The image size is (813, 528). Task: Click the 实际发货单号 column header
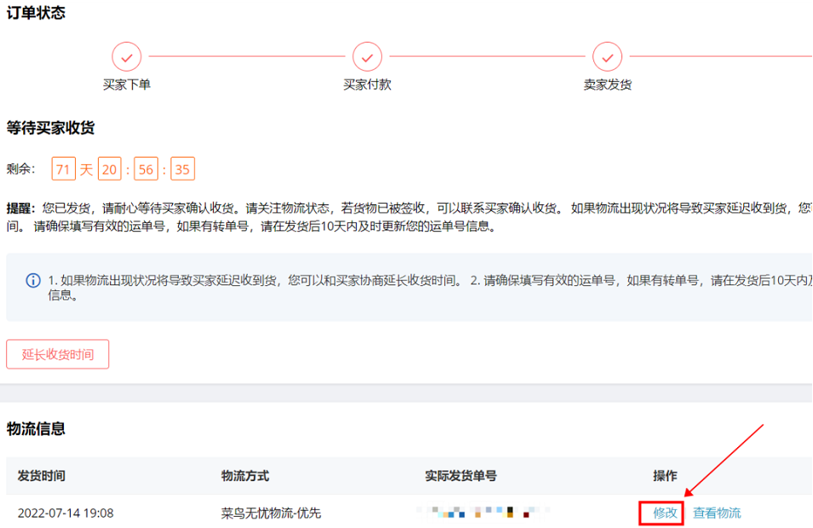click(x=461, y=475)
